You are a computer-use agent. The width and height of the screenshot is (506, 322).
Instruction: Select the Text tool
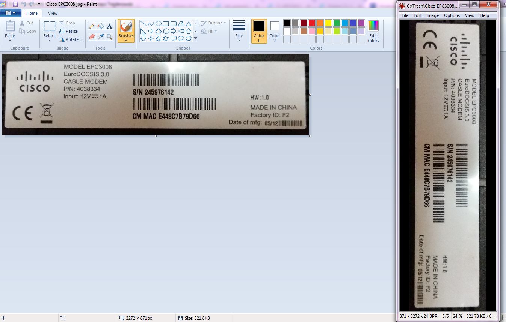click(x=109, y=26)
